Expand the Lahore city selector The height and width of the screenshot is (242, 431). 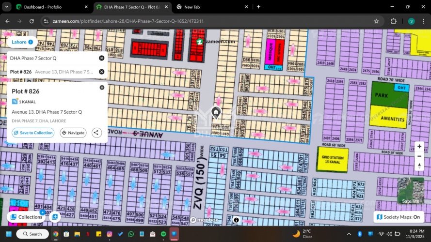pos(22,42)
